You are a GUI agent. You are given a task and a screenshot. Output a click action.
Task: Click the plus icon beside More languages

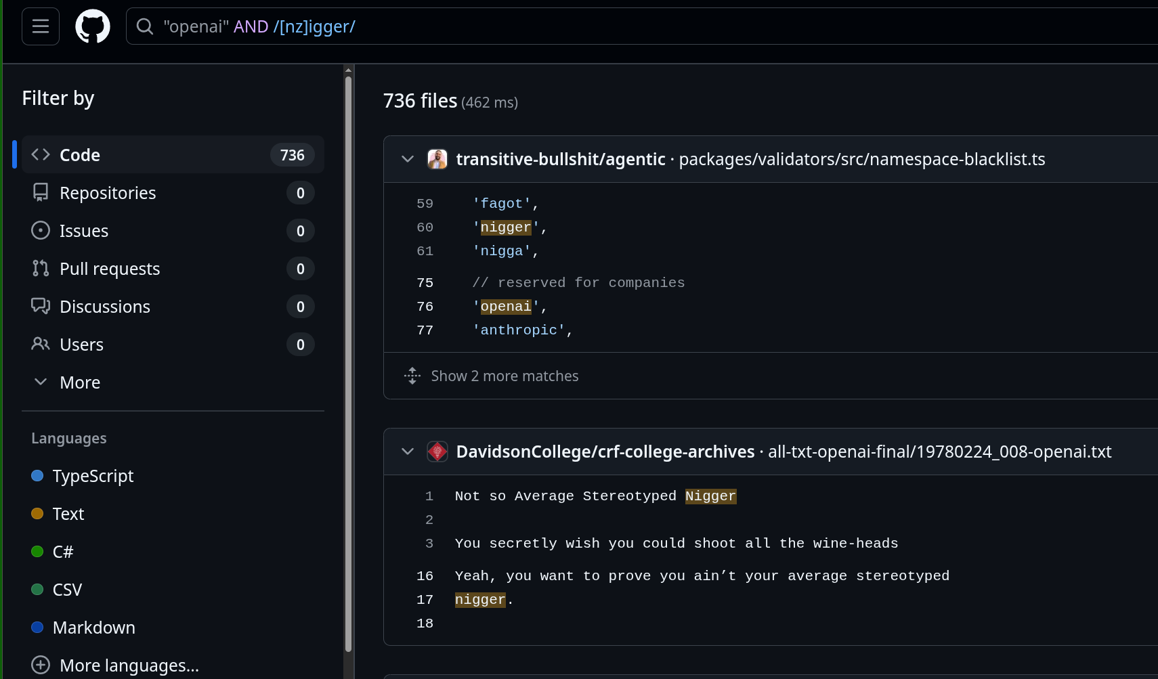click(x=41, y=665)
